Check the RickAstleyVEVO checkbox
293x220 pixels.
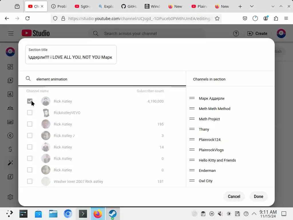pyautogui.click(x=30, y=113)
